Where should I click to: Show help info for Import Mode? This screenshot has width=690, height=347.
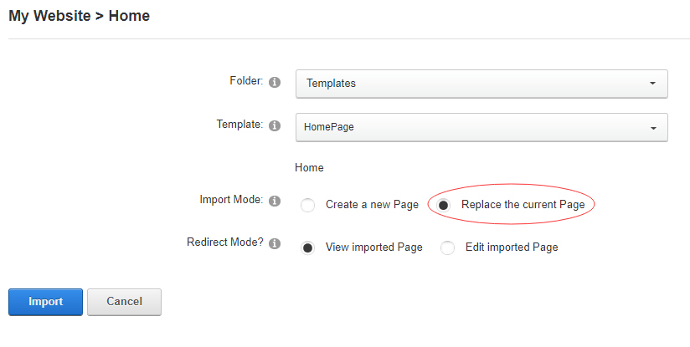pos(275,202)
